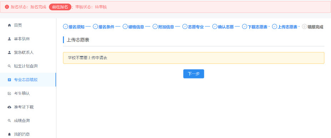Click the check icon of step 报名须知

(65, 26)
